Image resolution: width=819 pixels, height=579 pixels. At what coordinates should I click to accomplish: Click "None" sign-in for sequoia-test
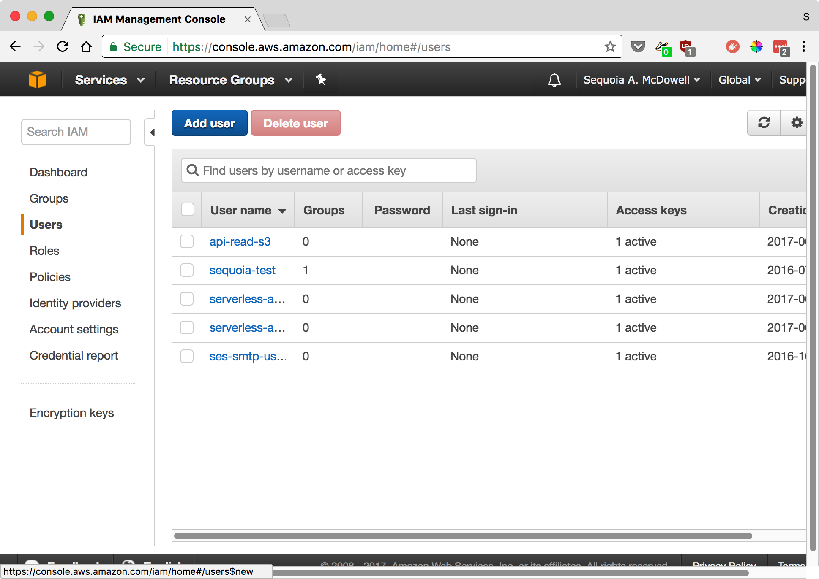point(464,271)
